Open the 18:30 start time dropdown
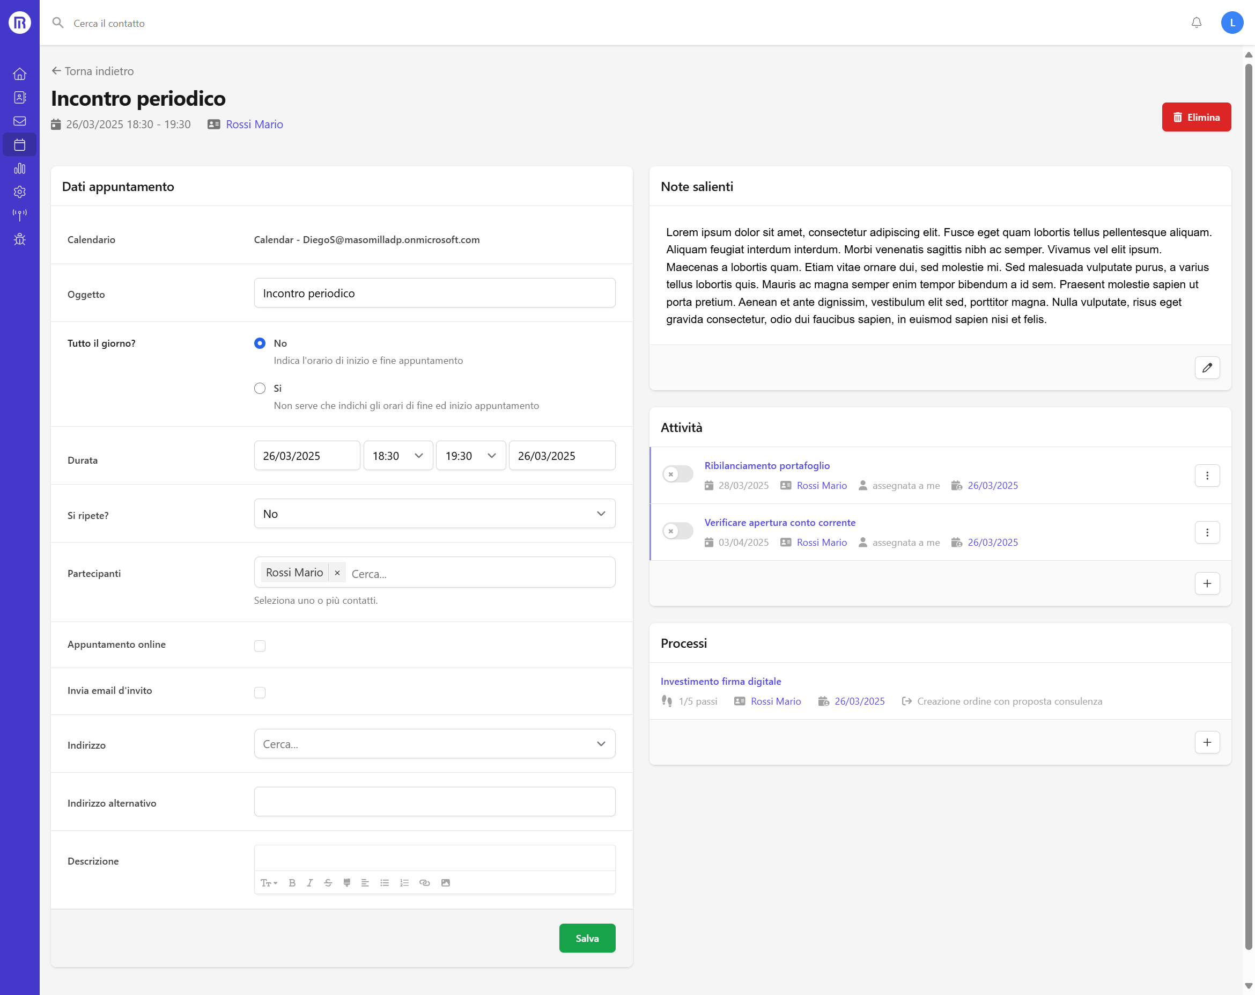Image resolution: width=1255 pixels, height=995 pixels. 398,456
